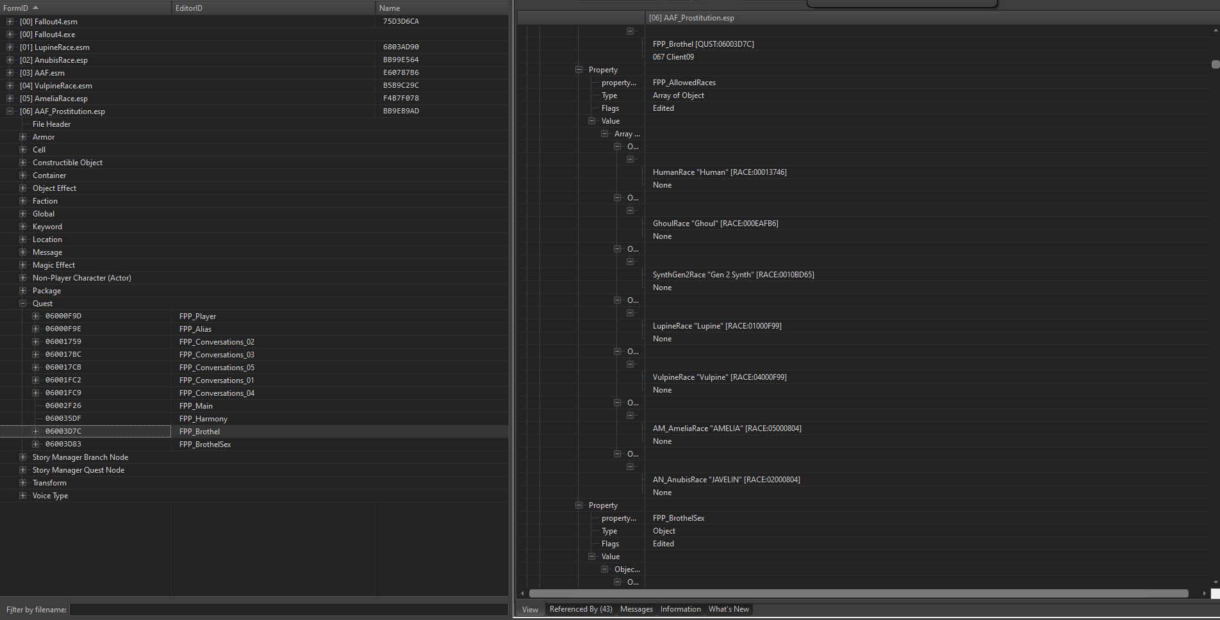The height and width of the screenshot is (620, 1220).
Task: Select the Constructible Object group
Action: (67, 163)
